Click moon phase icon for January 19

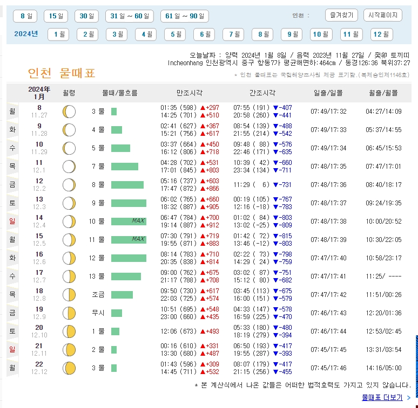tap(69, 313)
